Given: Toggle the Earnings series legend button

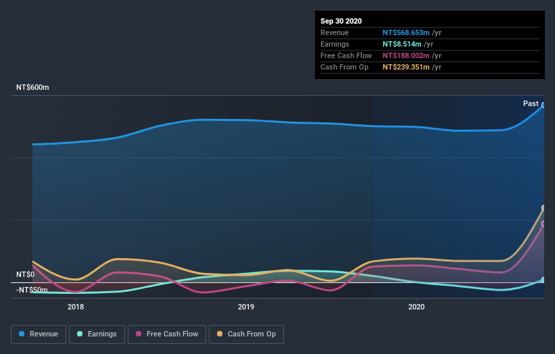Looking at the screenshot, I should (97, 334).
